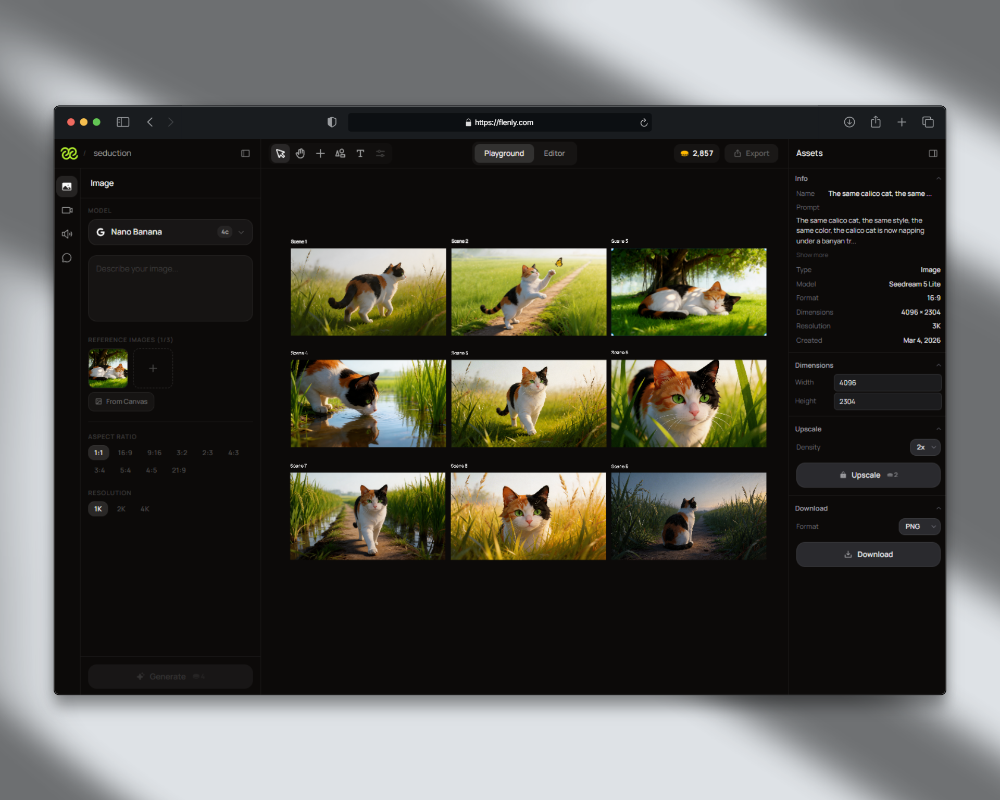
Task: Click the Download button
Action: [868, 554]
